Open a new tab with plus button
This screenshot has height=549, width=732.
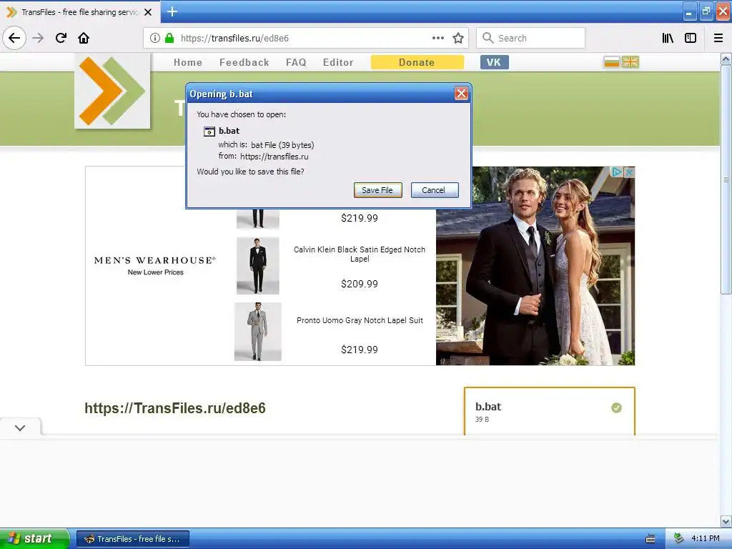pos(172,11)
